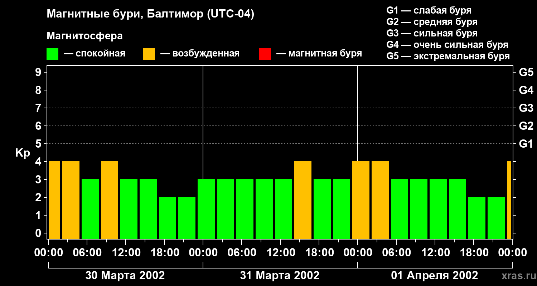Click the red 'магнитная буря' legend swatch
537x286 pixels.
coord(265,54)
